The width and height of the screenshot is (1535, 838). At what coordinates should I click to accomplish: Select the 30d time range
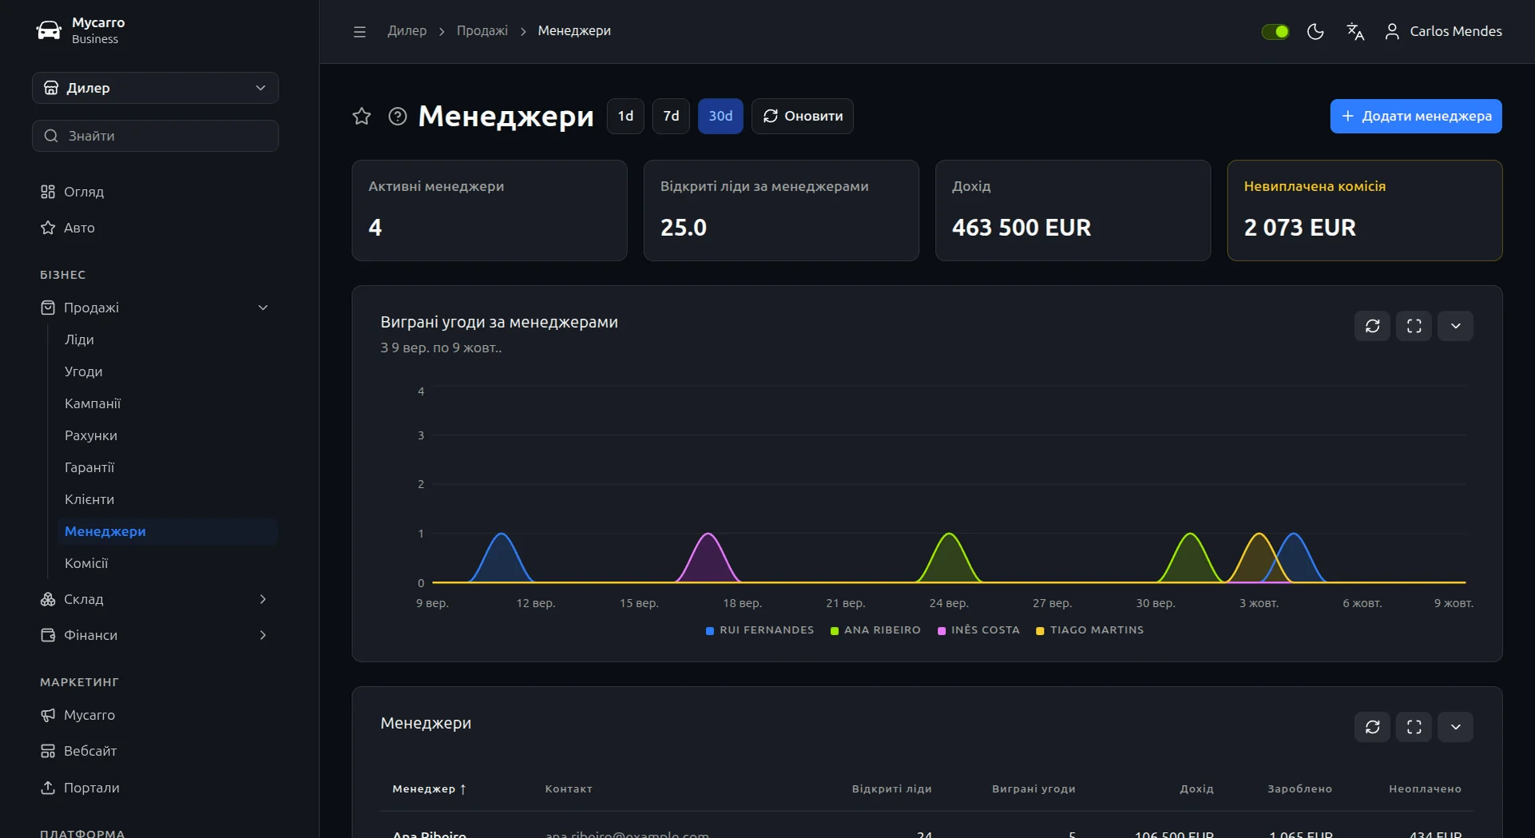[x=720, y=116]
